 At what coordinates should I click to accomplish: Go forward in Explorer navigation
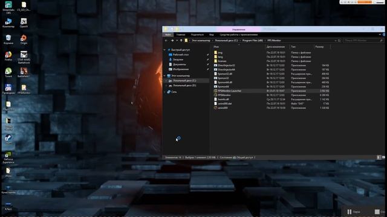[172, 40]
